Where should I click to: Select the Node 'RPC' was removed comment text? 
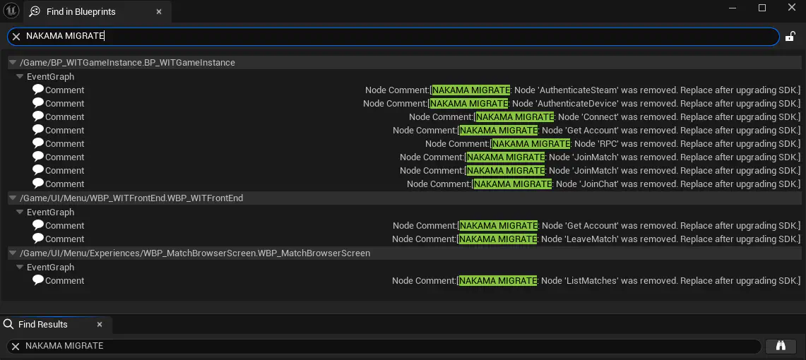[x=612, y=143]
